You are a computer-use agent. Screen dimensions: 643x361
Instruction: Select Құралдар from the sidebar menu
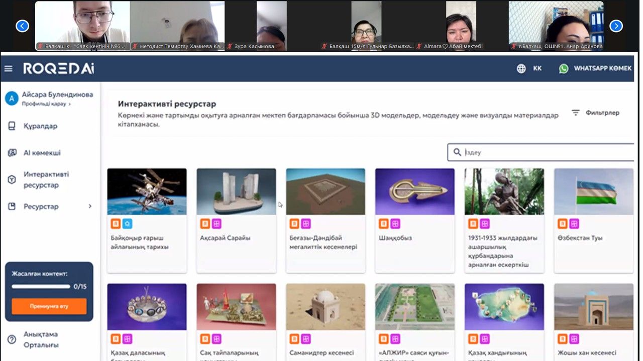tap(40, 126)
